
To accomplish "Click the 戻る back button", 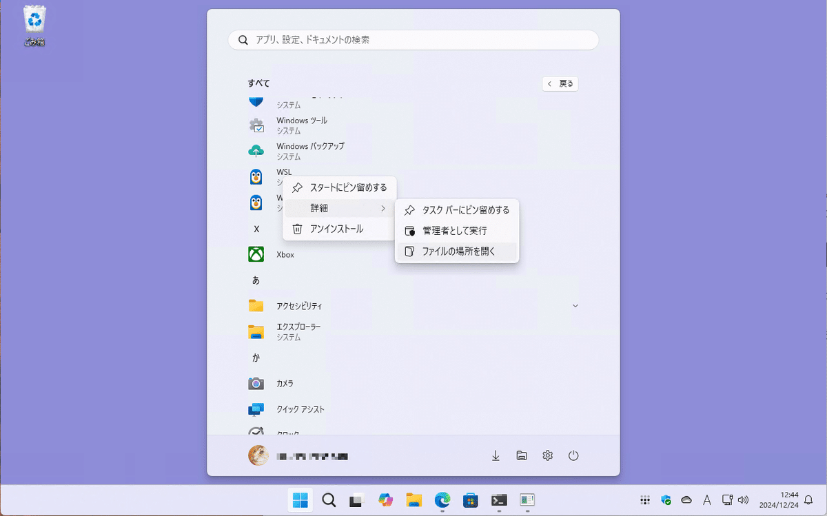I will tap(560, 83).
